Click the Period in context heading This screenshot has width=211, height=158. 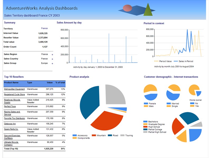(154, 23)
